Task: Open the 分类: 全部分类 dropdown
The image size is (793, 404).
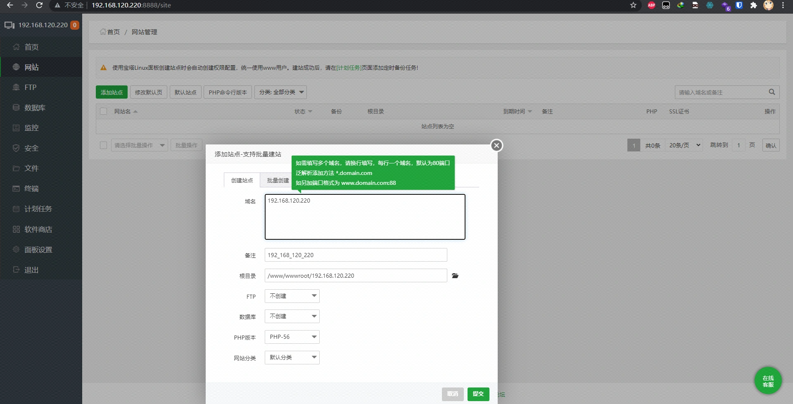Action: pos(280,92)
